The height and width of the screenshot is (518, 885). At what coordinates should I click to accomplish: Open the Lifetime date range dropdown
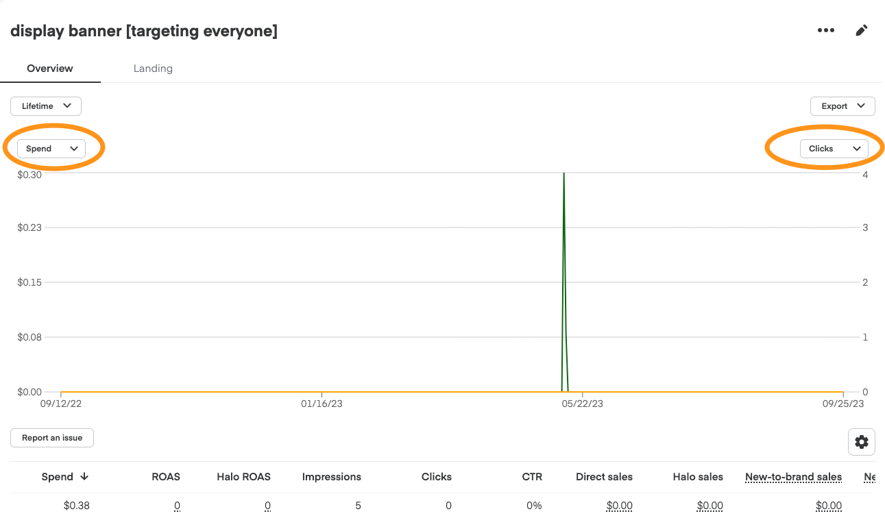[45, 106]
